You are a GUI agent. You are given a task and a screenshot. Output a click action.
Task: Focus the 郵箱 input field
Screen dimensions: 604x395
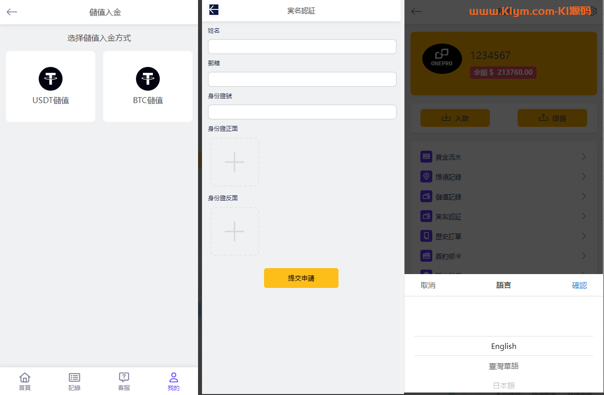(302, 79)
